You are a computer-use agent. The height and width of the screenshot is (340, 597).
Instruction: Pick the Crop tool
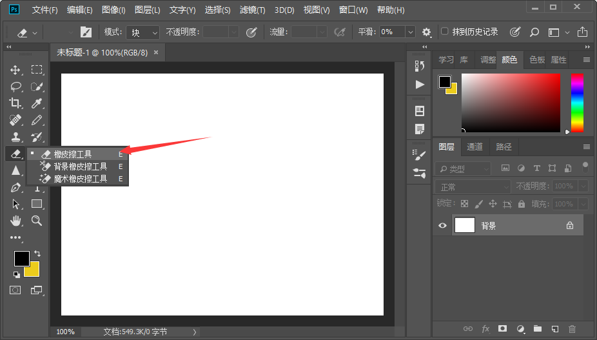(x=15, y=103)
